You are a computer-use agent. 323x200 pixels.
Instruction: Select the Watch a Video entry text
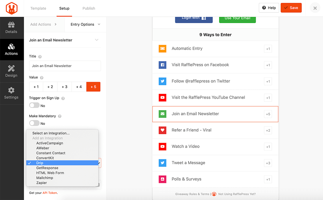coord(186,146)
